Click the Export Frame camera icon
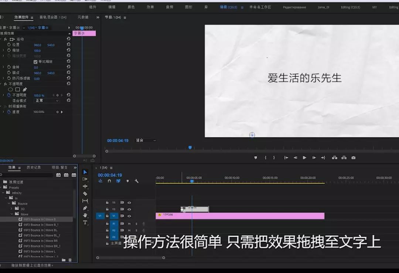This screenshot has height=273, width=399. (353, 157)
